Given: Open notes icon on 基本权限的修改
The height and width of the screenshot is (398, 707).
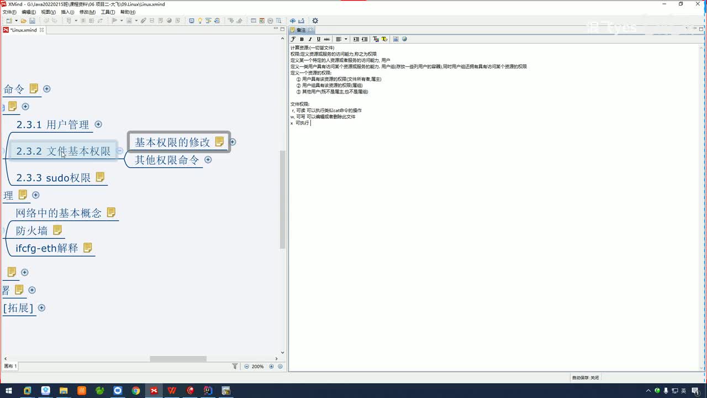Looking at the screenshot, I should coord(219,142).
